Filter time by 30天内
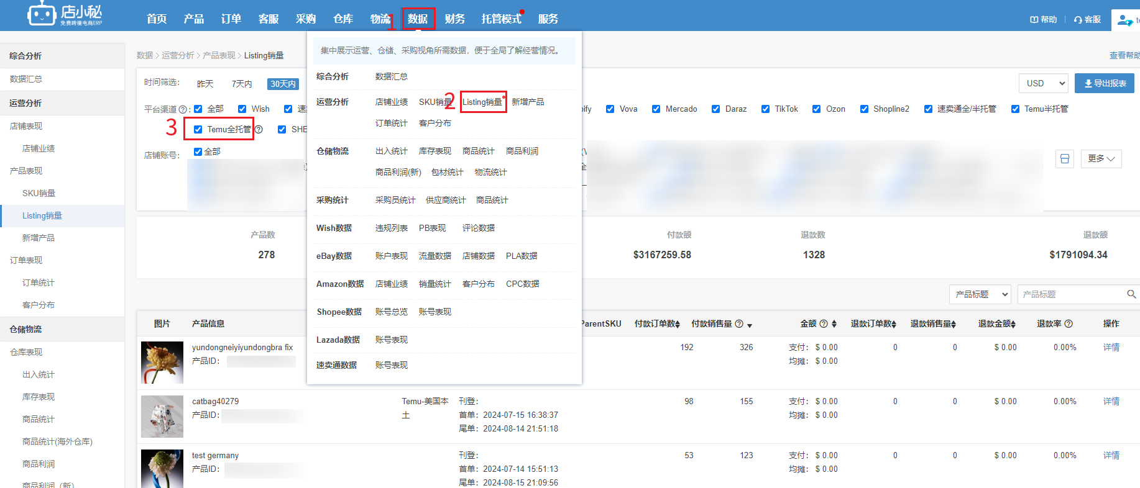 [283, 84]
